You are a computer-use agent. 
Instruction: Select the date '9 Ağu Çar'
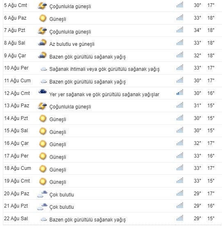coord(15,56)
